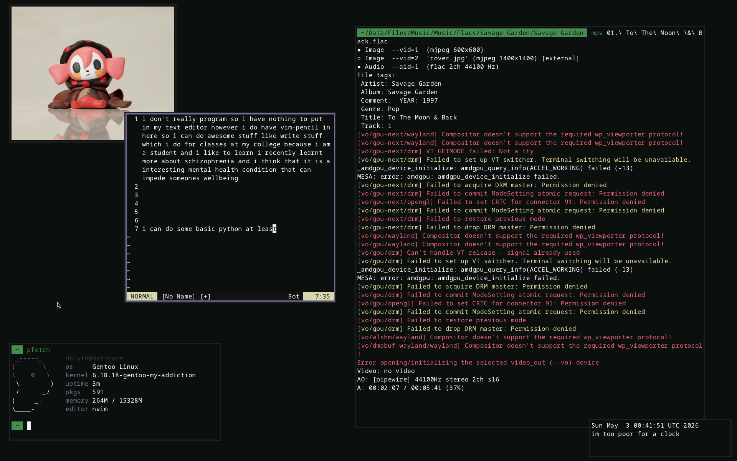
Task: Click 'impede someones wellbeing' in vim
Action: [x=190, y=178]
